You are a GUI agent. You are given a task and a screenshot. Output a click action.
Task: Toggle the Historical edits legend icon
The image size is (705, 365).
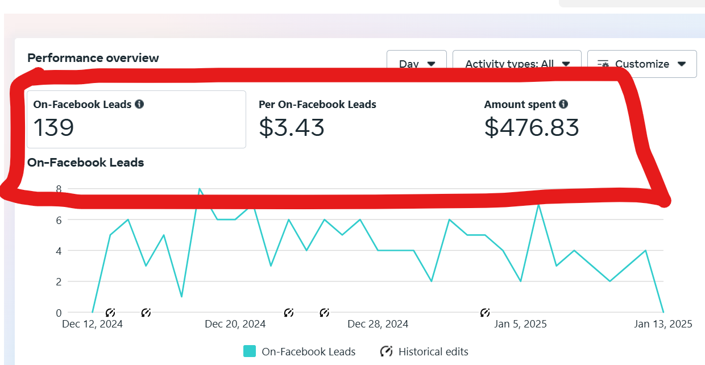pos(387,351)
